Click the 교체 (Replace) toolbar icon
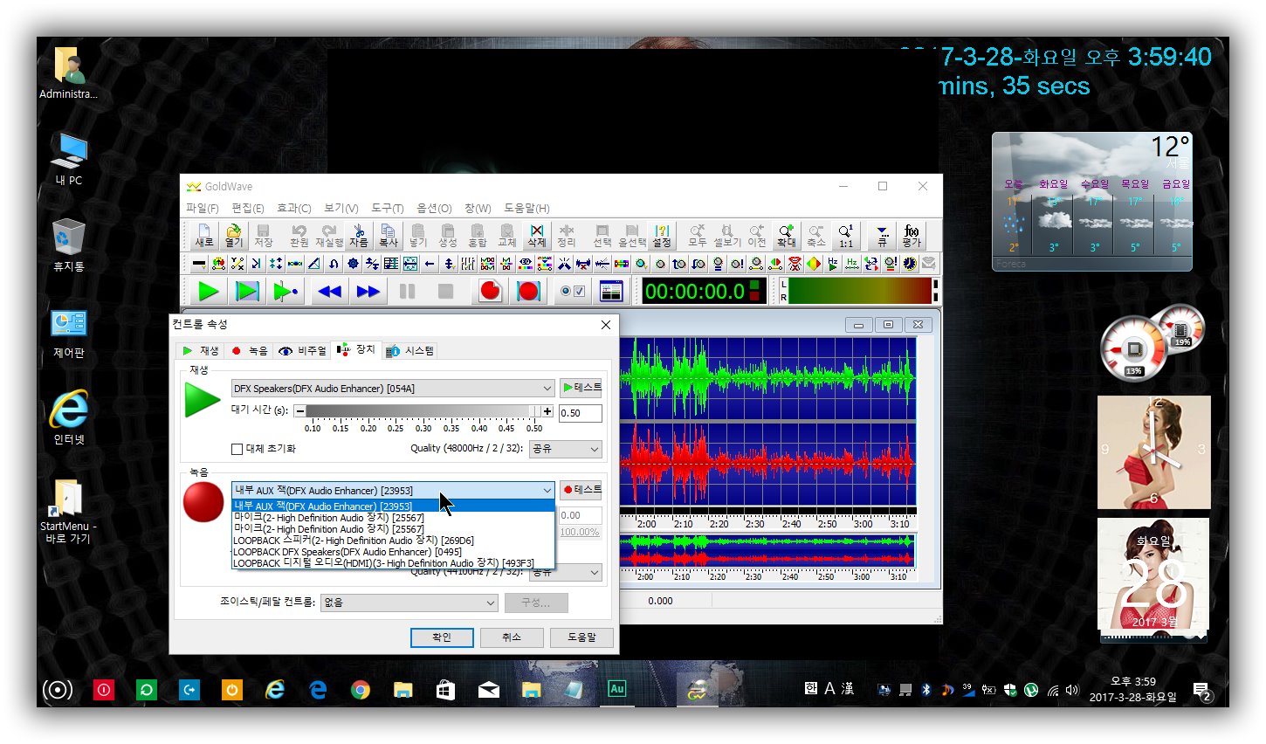The width and height of the screenshot is (1266, 744). (x=507, y=235)
